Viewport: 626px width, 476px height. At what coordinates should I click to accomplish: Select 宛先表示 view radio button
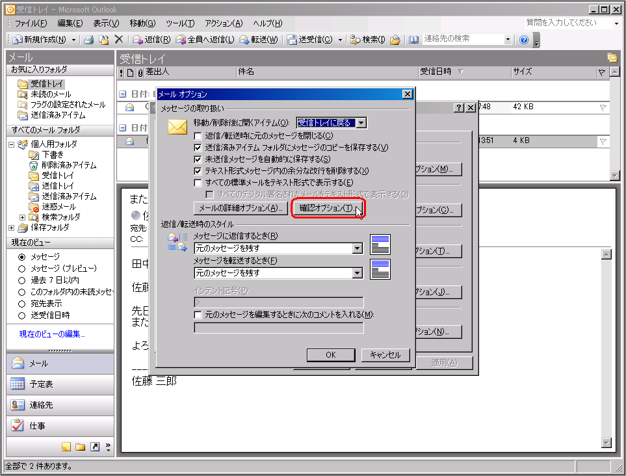point(22,304)
